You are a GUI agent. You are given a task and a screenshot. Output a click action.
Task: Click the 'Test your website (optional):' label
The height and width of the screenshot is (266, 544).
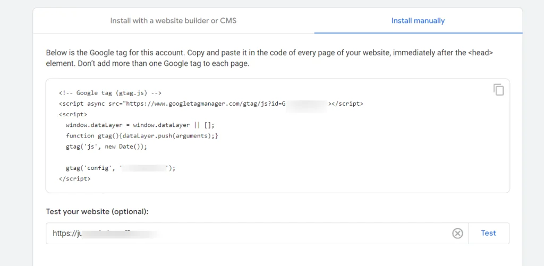point(97,211)
